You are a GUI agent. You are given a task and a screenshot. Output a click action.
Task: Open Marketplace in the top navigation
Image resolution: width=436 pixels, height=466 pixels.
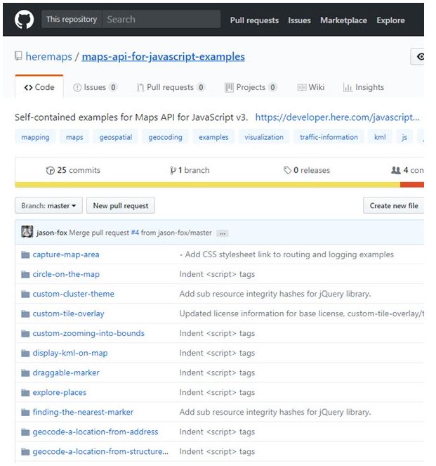point(343,20)
